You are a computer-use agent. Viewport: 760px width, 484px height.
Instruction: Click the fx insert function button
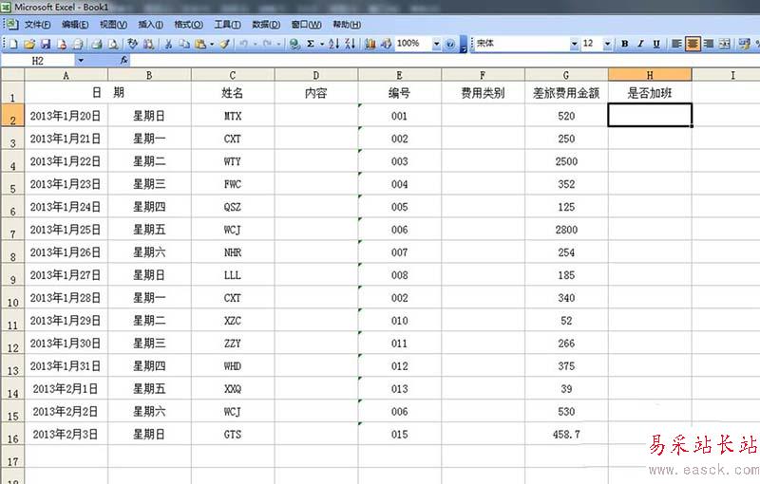tap(124, 60)
